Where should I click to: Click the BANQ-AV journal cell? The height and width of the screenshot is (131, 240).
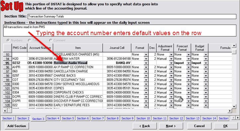click(117, 63)
